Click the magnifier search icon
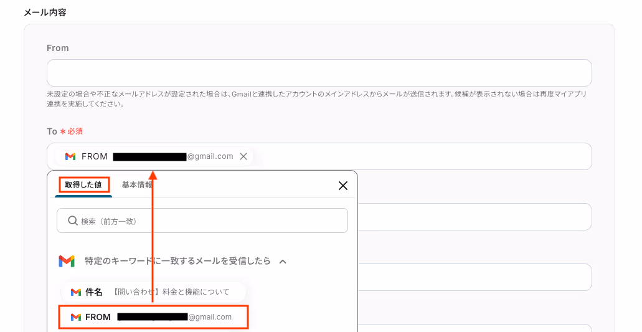The width and height of the screenshot is (642, 332). pos(73,221)
